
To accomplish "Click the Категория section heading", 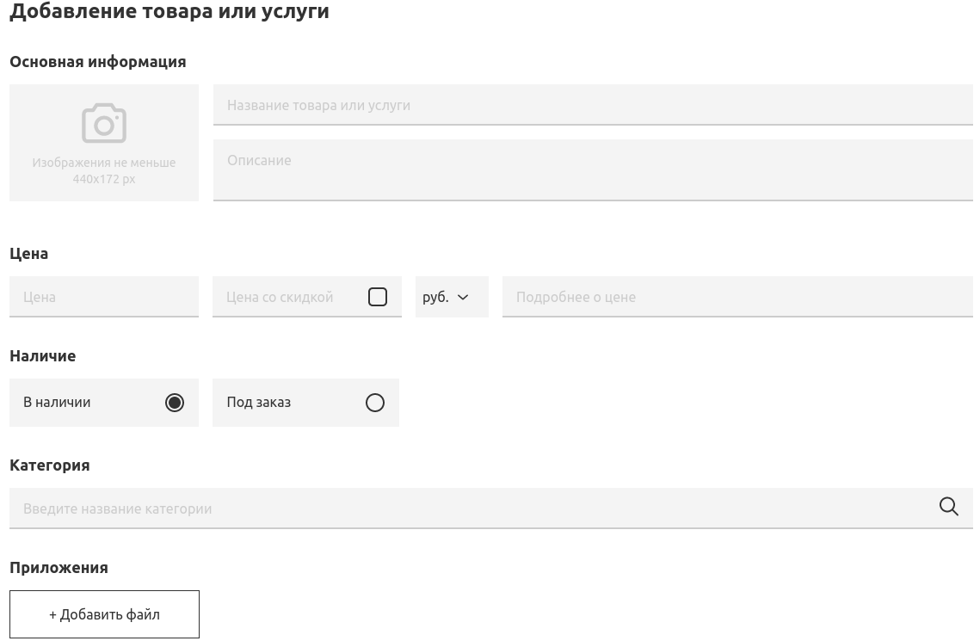I will (49, 465).
